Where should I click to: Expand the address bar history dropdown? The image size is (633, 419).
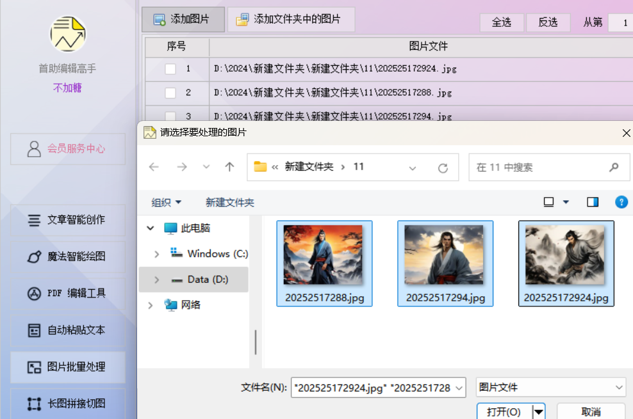[x=412, y=168]
